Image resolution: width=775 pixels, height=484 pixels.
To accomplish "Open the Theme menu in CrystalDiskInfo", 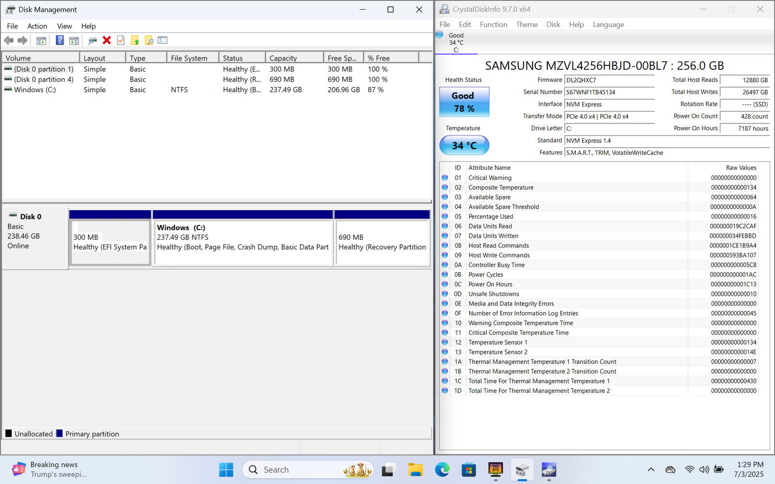I will [527, 25].
